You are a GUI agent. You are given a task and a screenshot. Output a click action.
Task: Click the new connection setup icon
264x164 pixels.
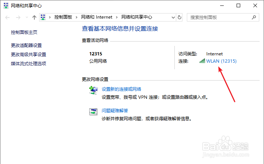93,90
